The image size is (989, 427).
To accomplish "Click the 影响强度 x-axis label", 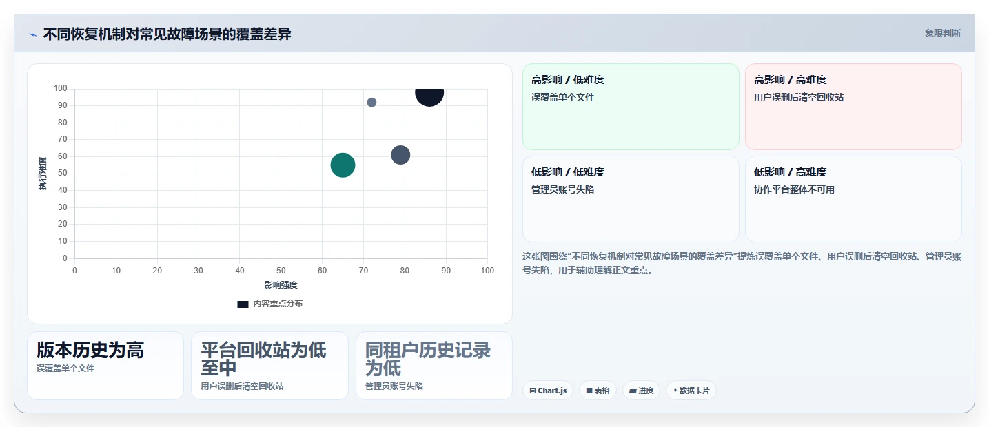I will tap(281, 284).
